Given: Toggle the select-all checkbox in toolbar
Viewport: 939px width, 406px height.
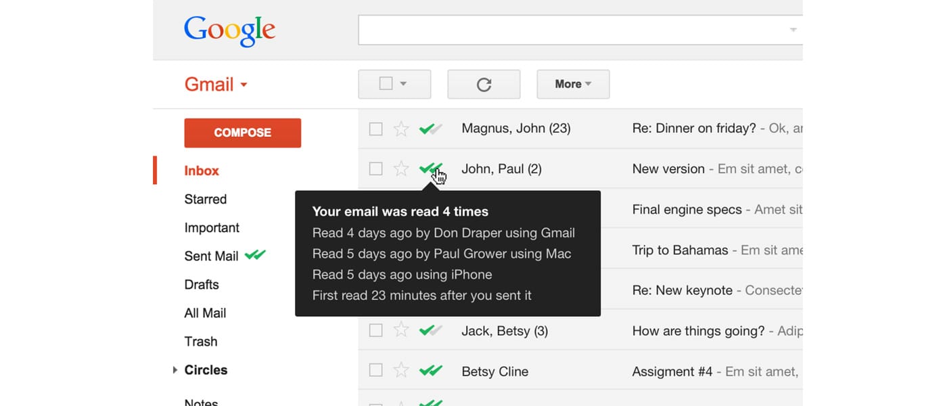Looking at the screenshot, I should click(386, 84).
